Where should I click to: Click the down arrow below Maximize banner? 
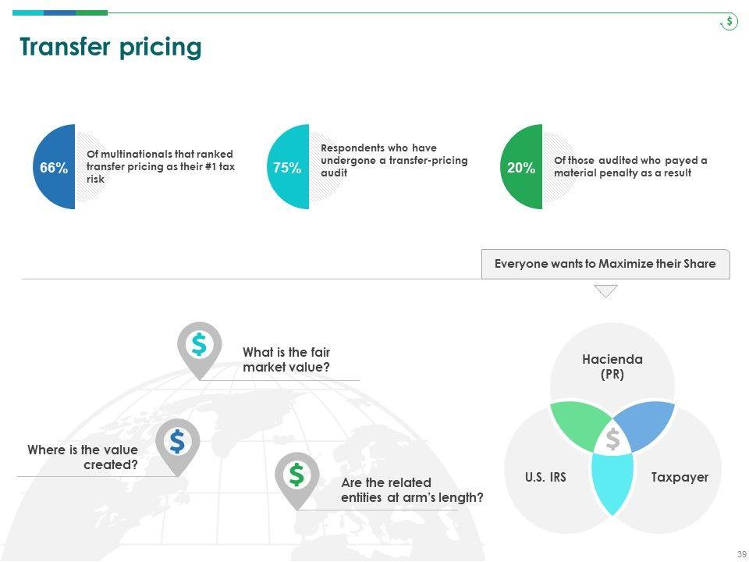[605, 291]
